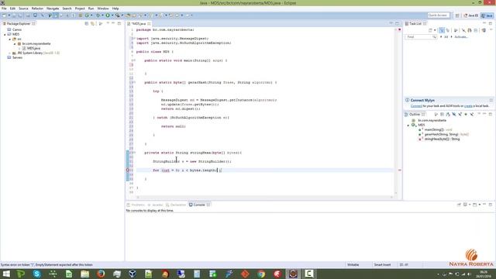Open the Source menu
This screenshot has width=496, height=279.
[23, 9]
